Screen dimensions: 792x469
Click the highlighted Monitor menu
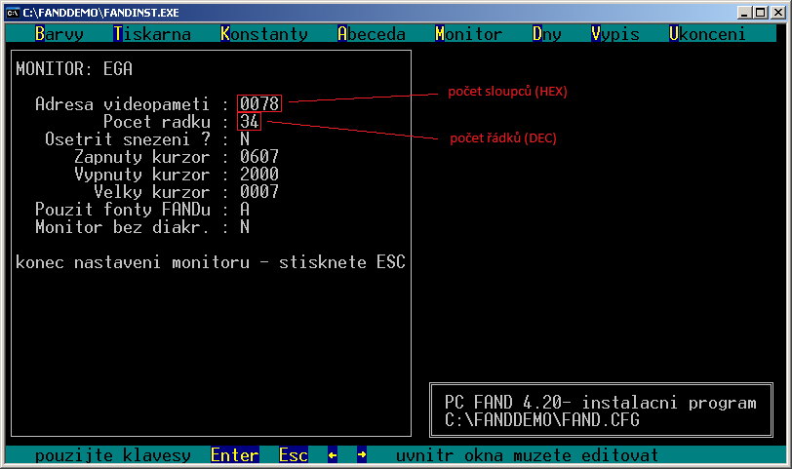(469, 34)
